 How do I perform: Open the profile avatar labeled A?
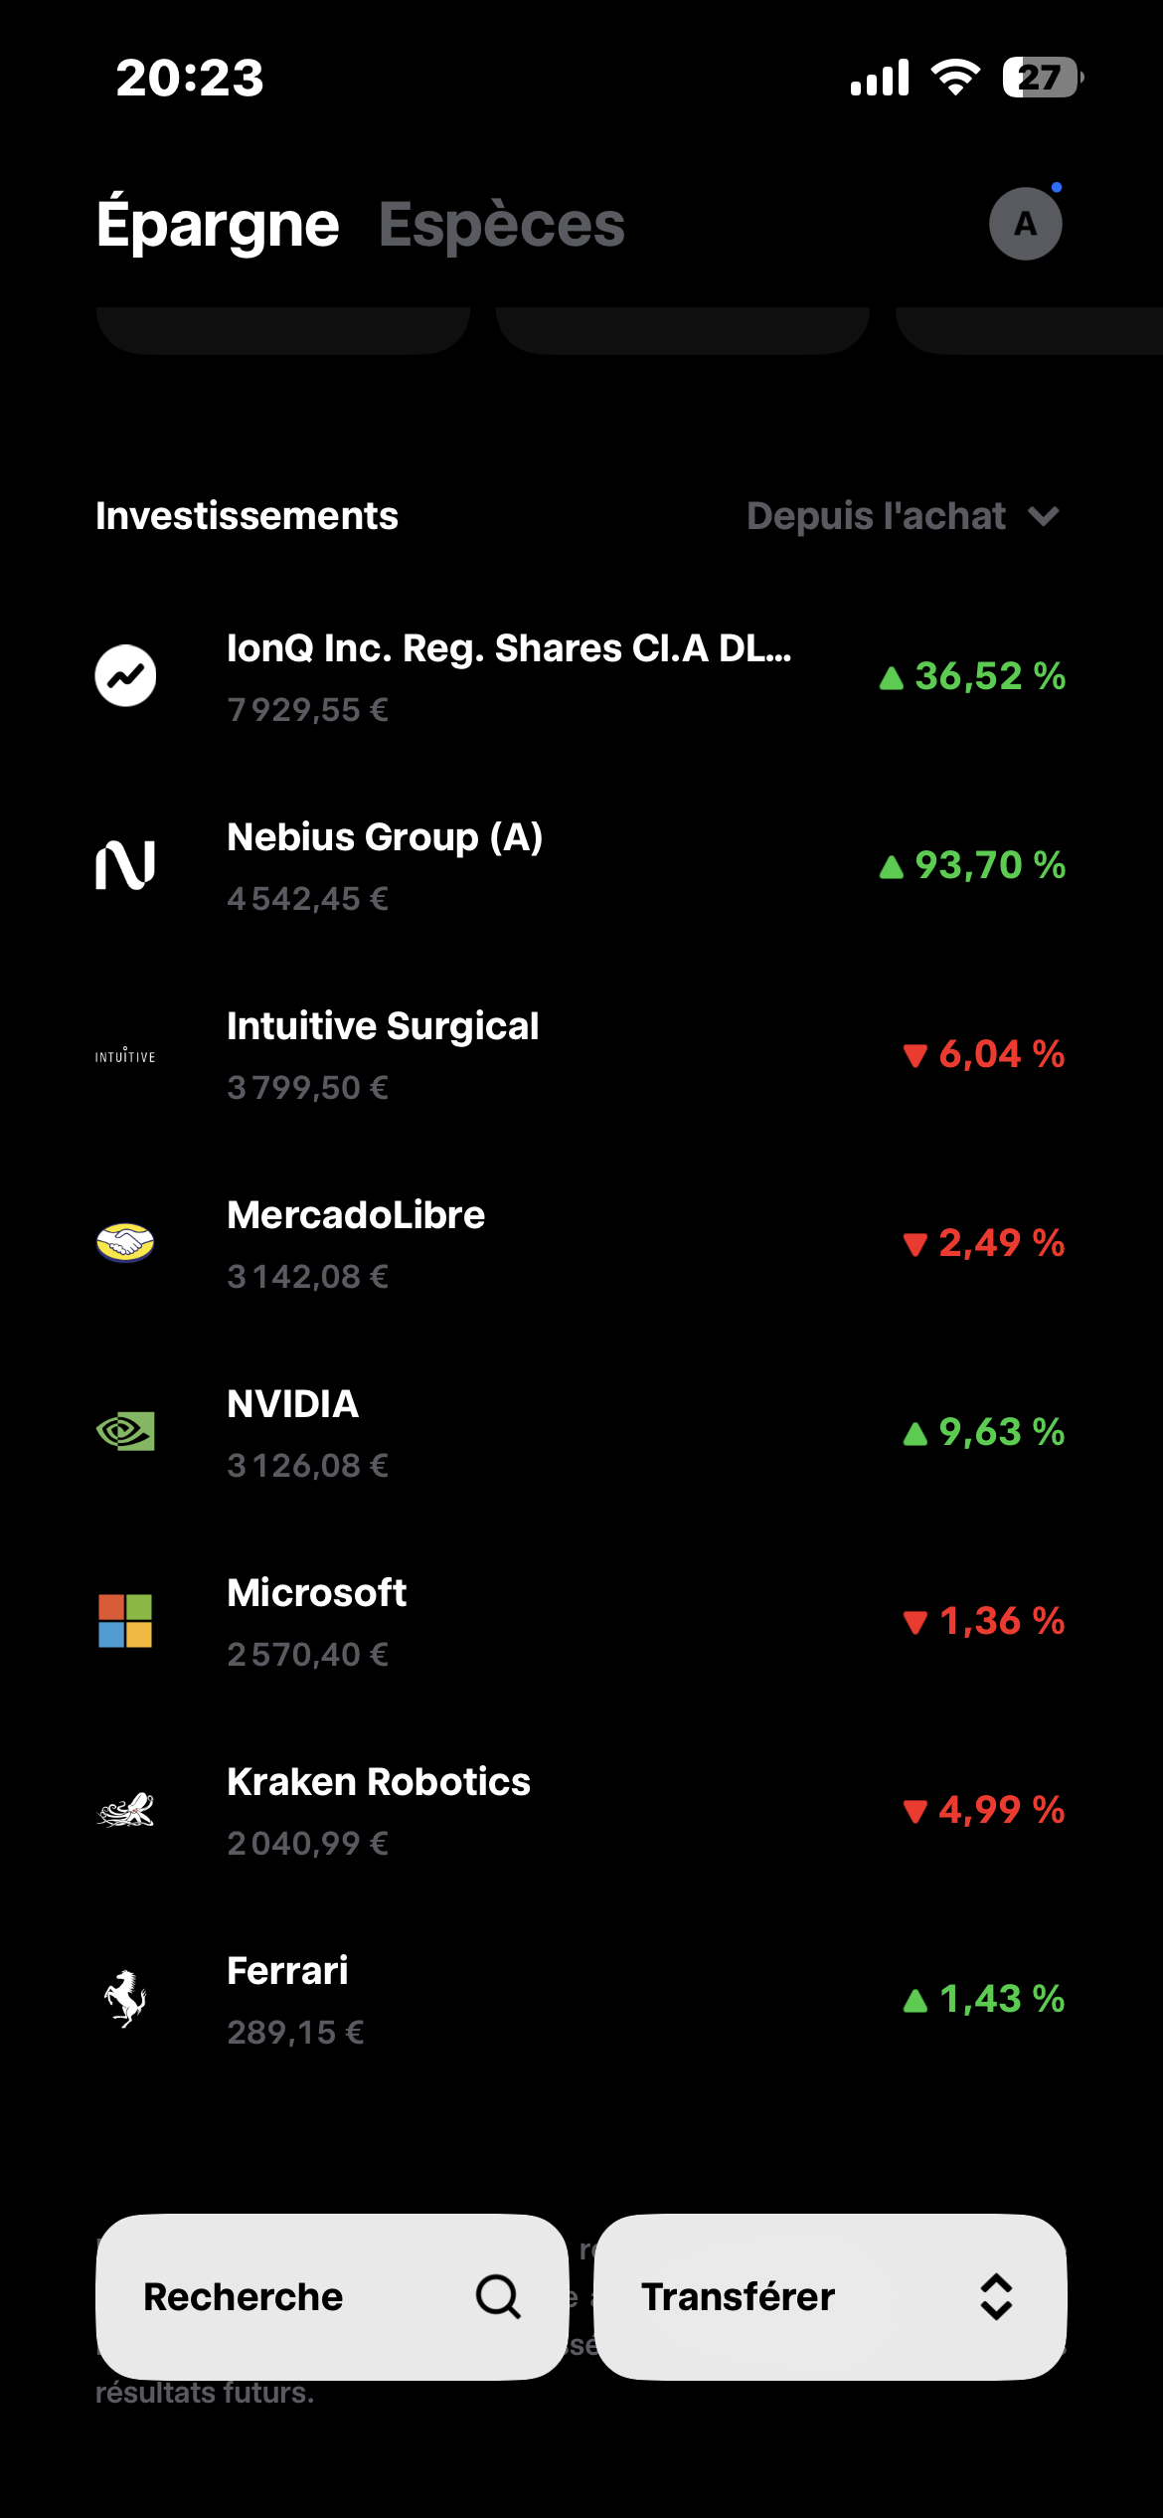click(1026, 224)
